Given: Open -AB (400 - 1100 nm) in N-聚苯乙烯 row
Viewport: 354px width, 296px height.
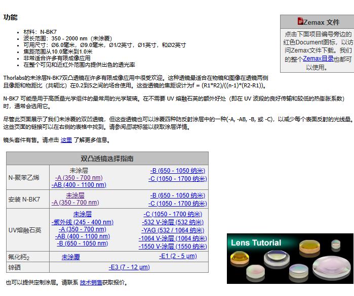Looking at the screenshot, I should coord(79,185).
